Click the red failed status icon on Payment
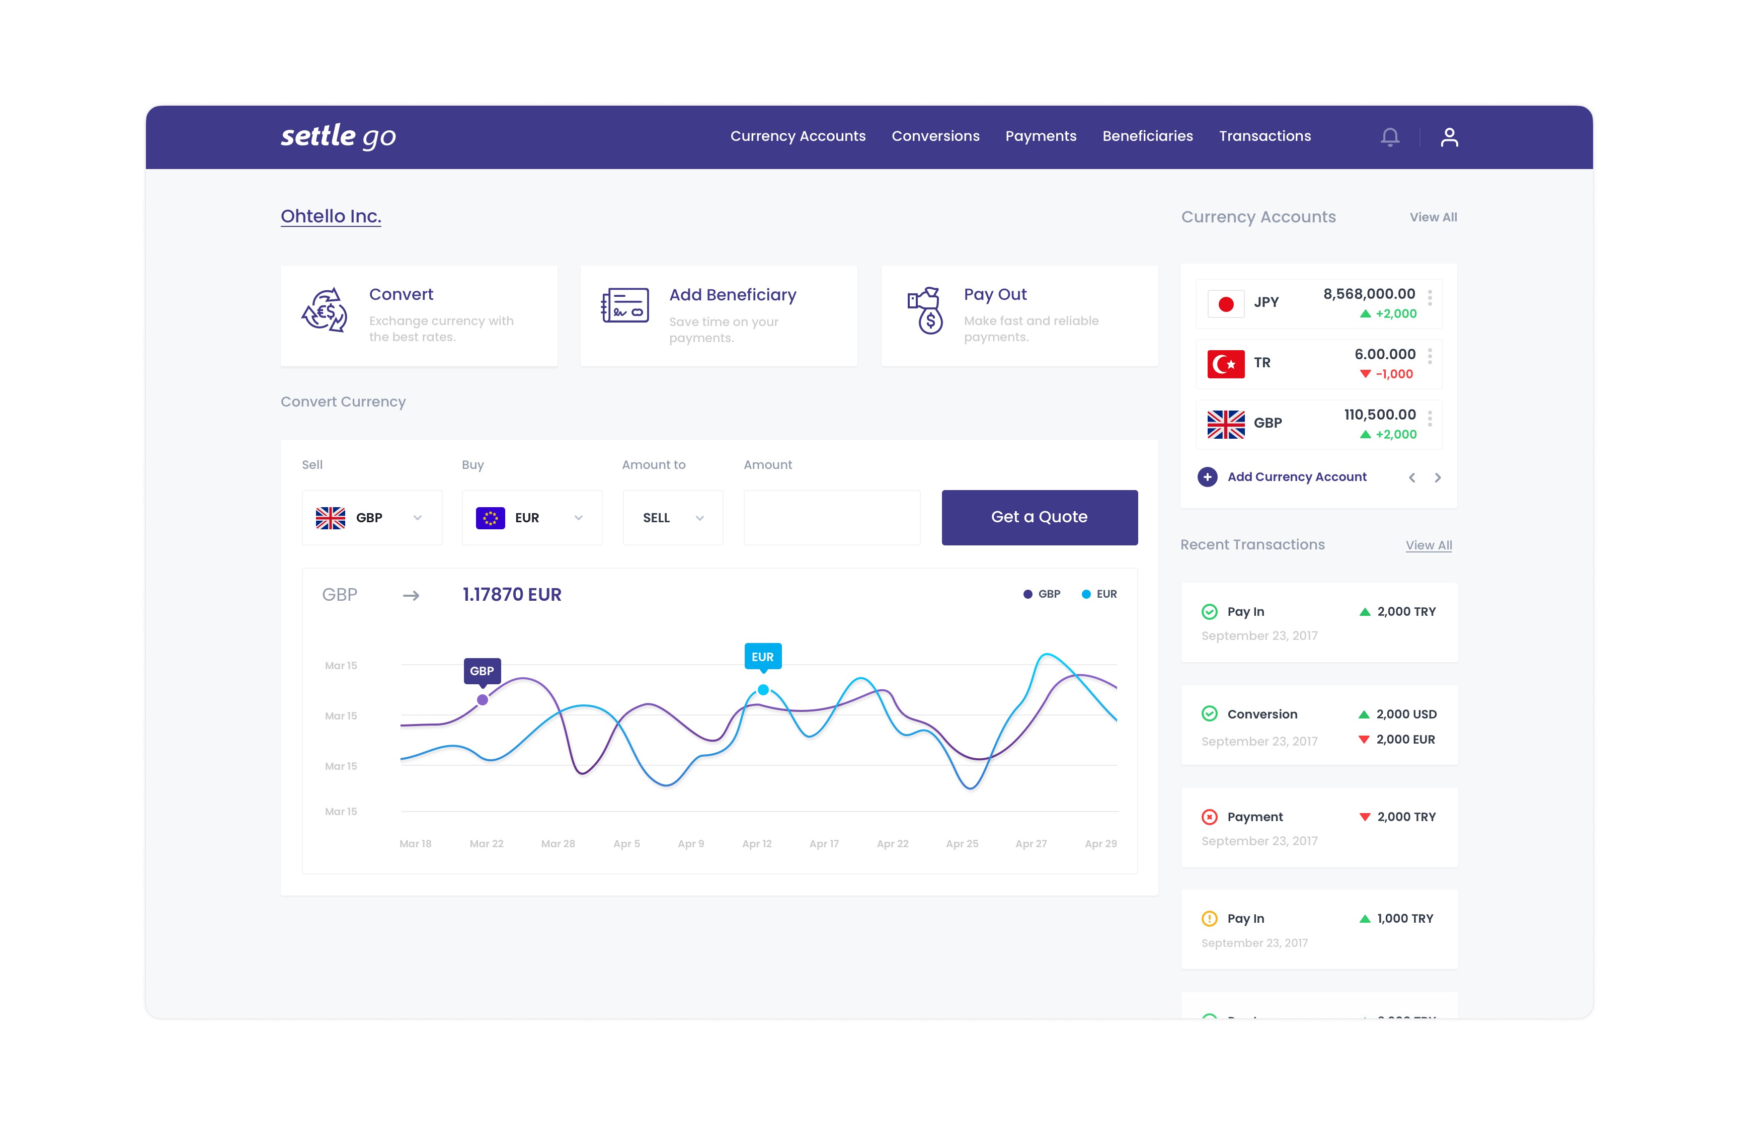Screen dimensions: 1739x1124 [1209, 817]
